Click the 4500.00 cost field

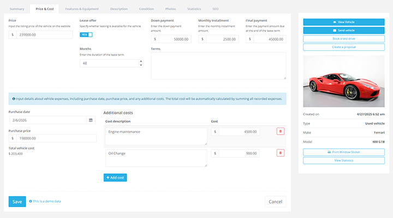coord(239,132)
